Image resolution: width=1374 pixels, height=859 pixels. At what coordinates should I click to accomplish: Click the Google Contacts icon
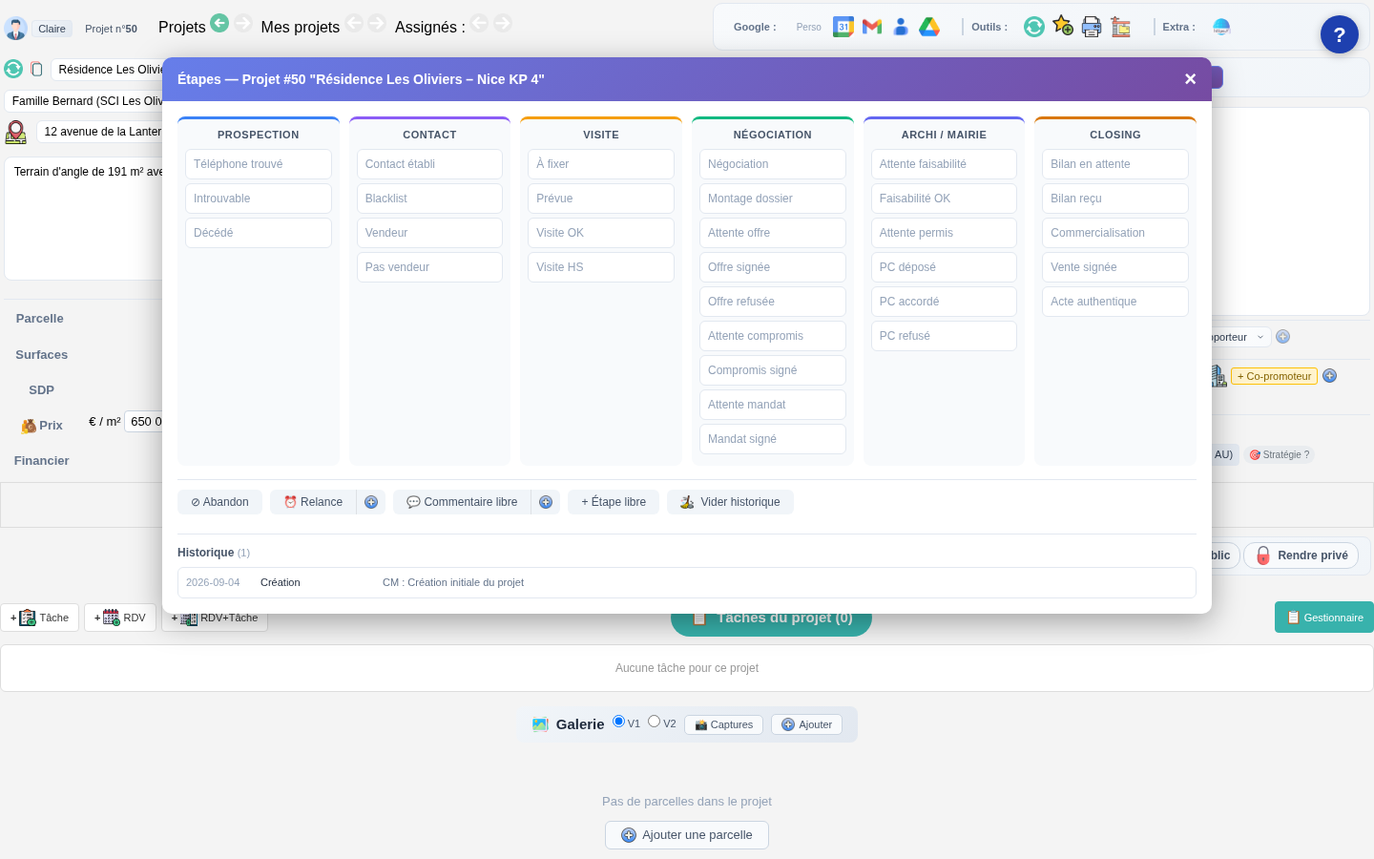click(x=901, y=27)
